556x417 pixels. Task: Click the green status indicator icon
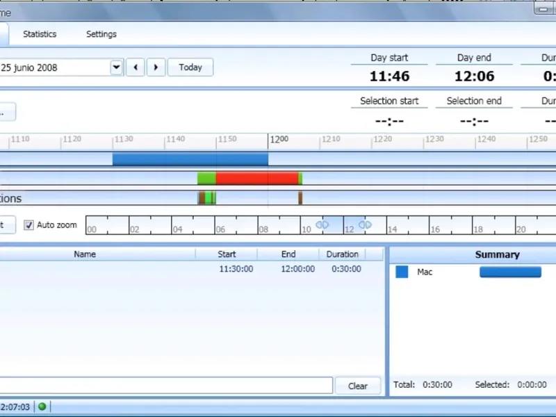coord(42,407)
